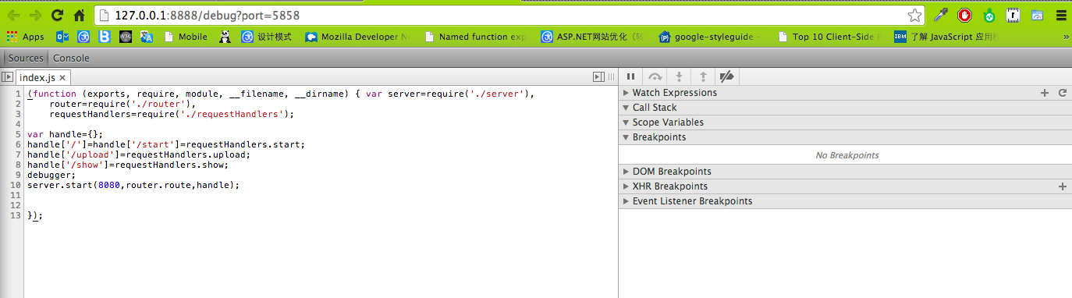Image resolution: width=1072 pixels, height=298 pixels.
Task: Select the index.js file tab
Action: (44, 77)
